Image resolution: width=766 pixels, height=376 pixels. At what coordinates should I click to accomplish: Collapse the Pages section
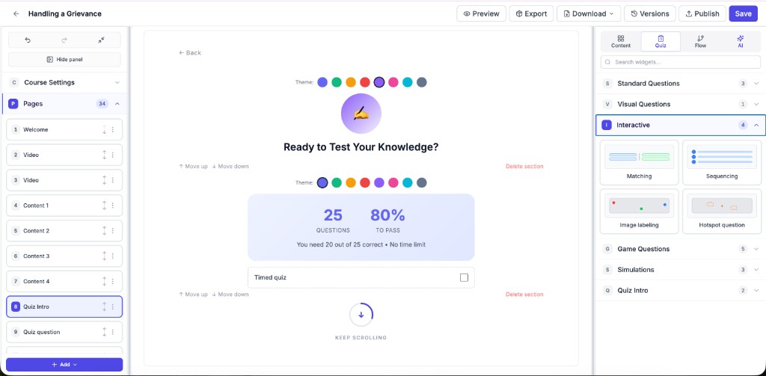tap(64, 103)
